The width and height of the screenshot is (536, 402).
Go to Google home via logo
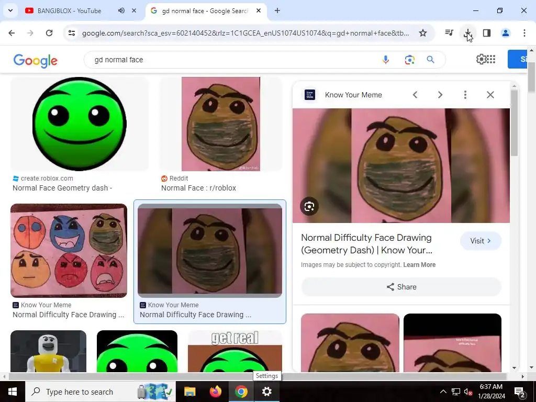[36, 61]
